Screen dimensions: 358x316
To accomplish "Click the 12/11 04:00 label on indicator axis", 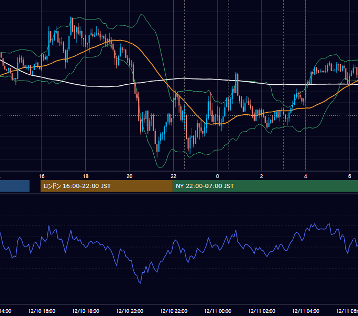I will (x=306, y=311).
